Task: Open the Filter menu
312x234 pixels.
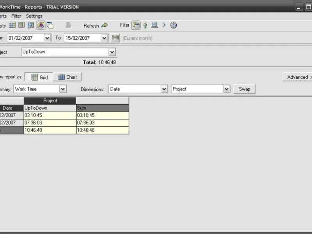Action: coord(16,16)
